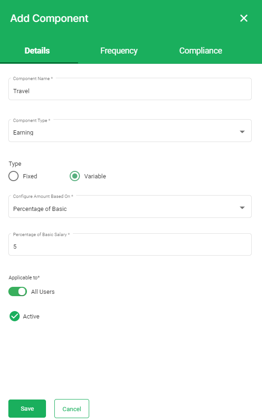Click the Type section heading
This screenshot has width=262, height=420.
point(15,163)
